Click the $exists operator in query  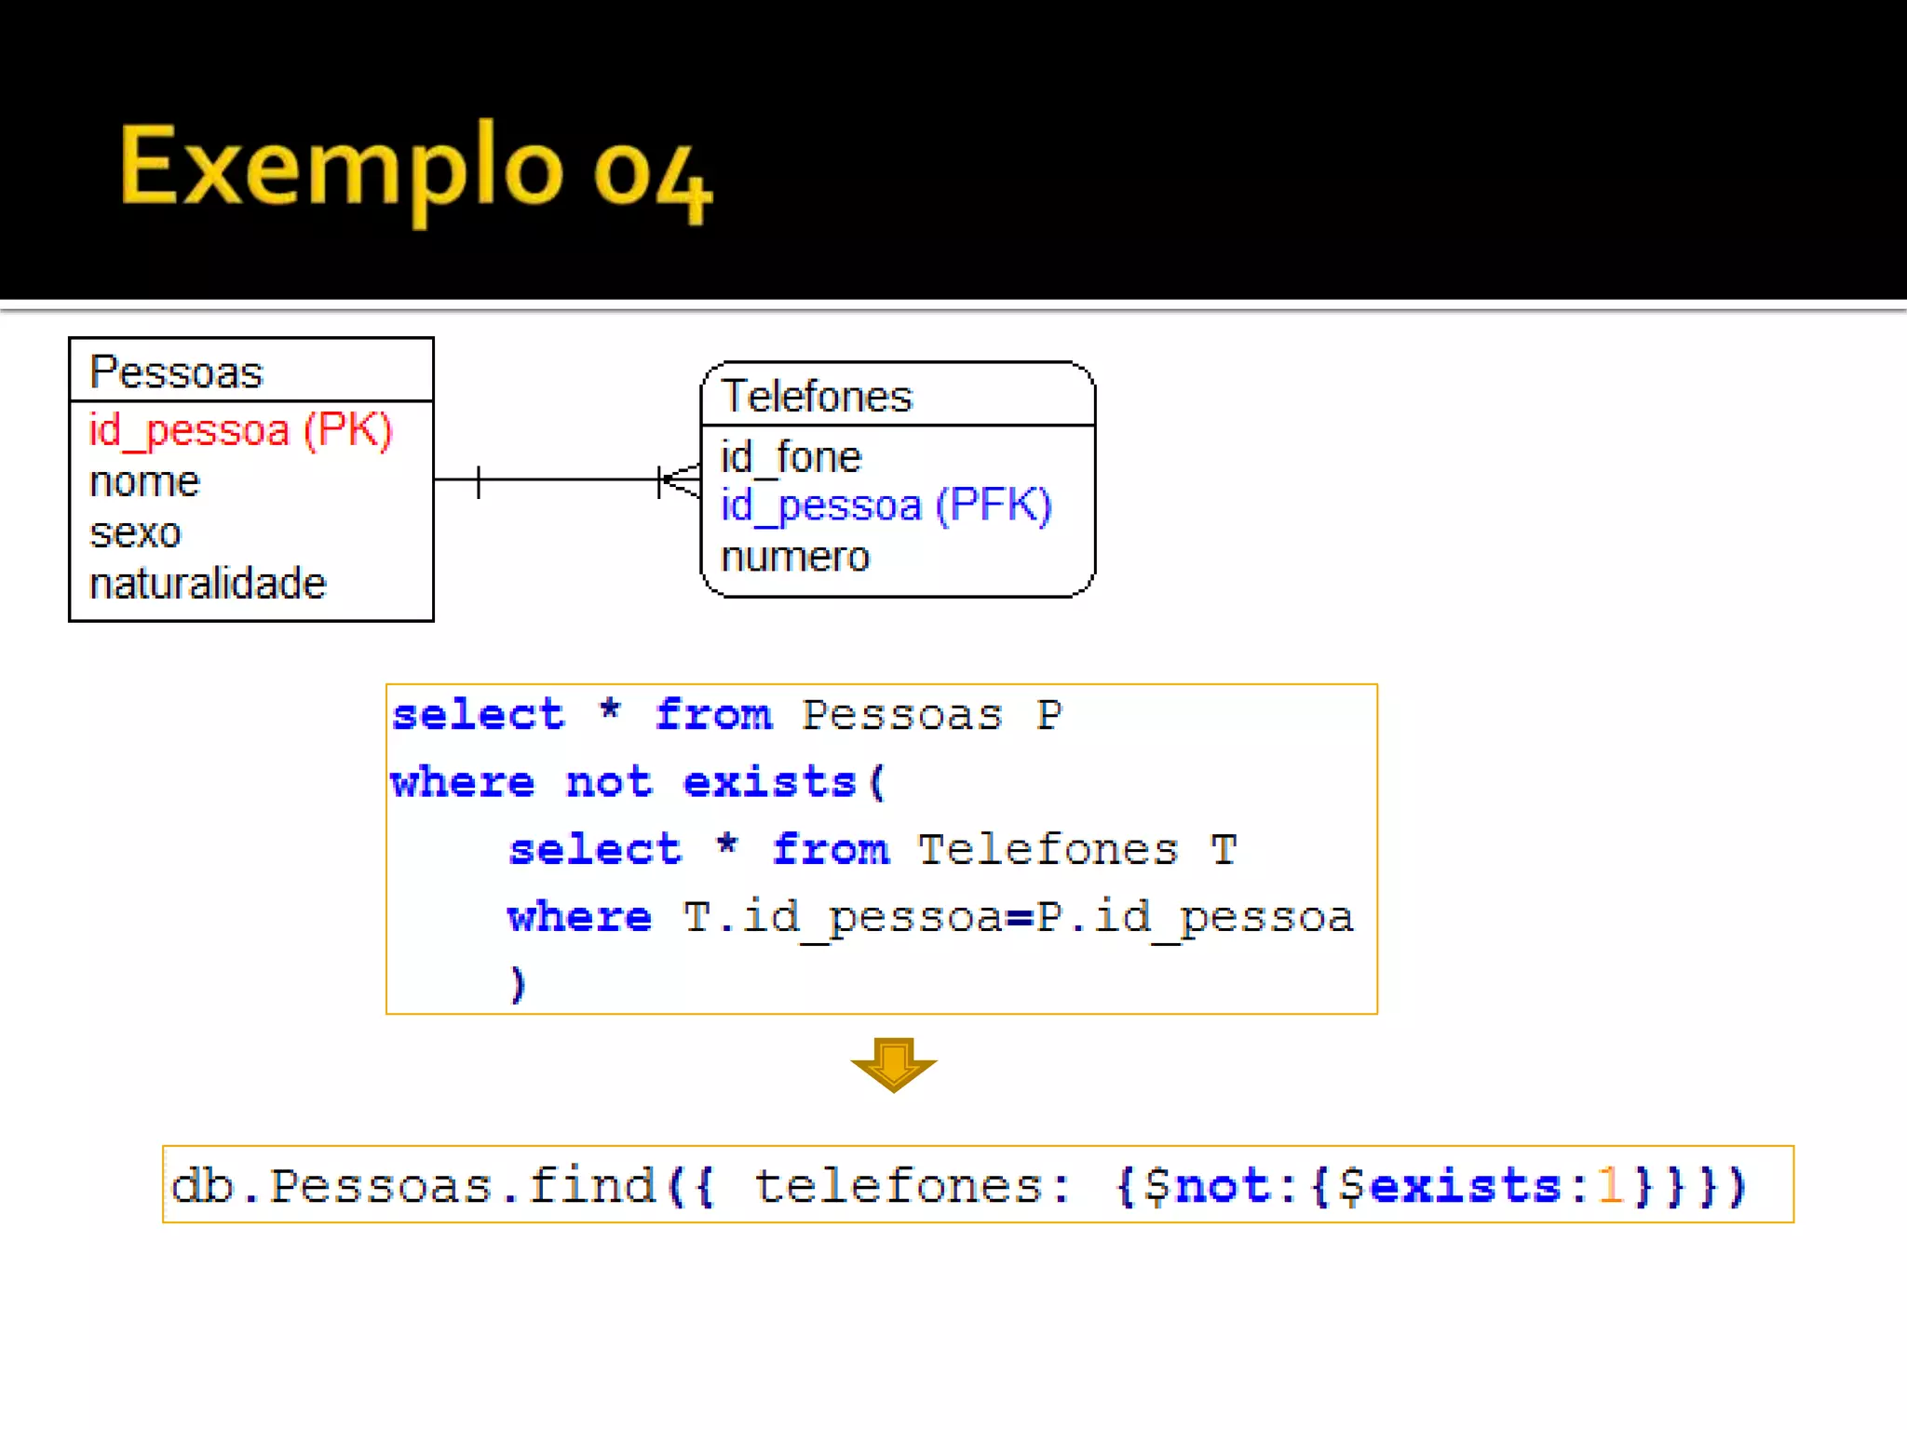[x=1450, y=1186]
